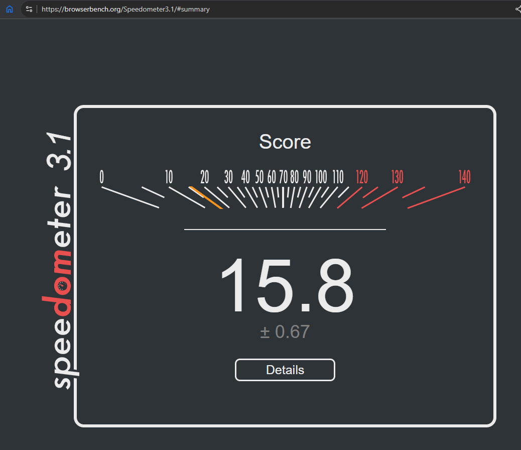Viewport: 521px width, 450px height.
Task: Click the gauge label 20
Action: [205, 177]
